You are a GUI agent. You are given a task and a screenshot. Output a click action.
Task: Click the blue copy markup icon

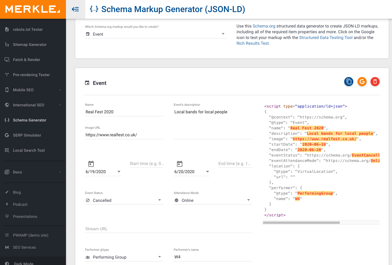349,82
